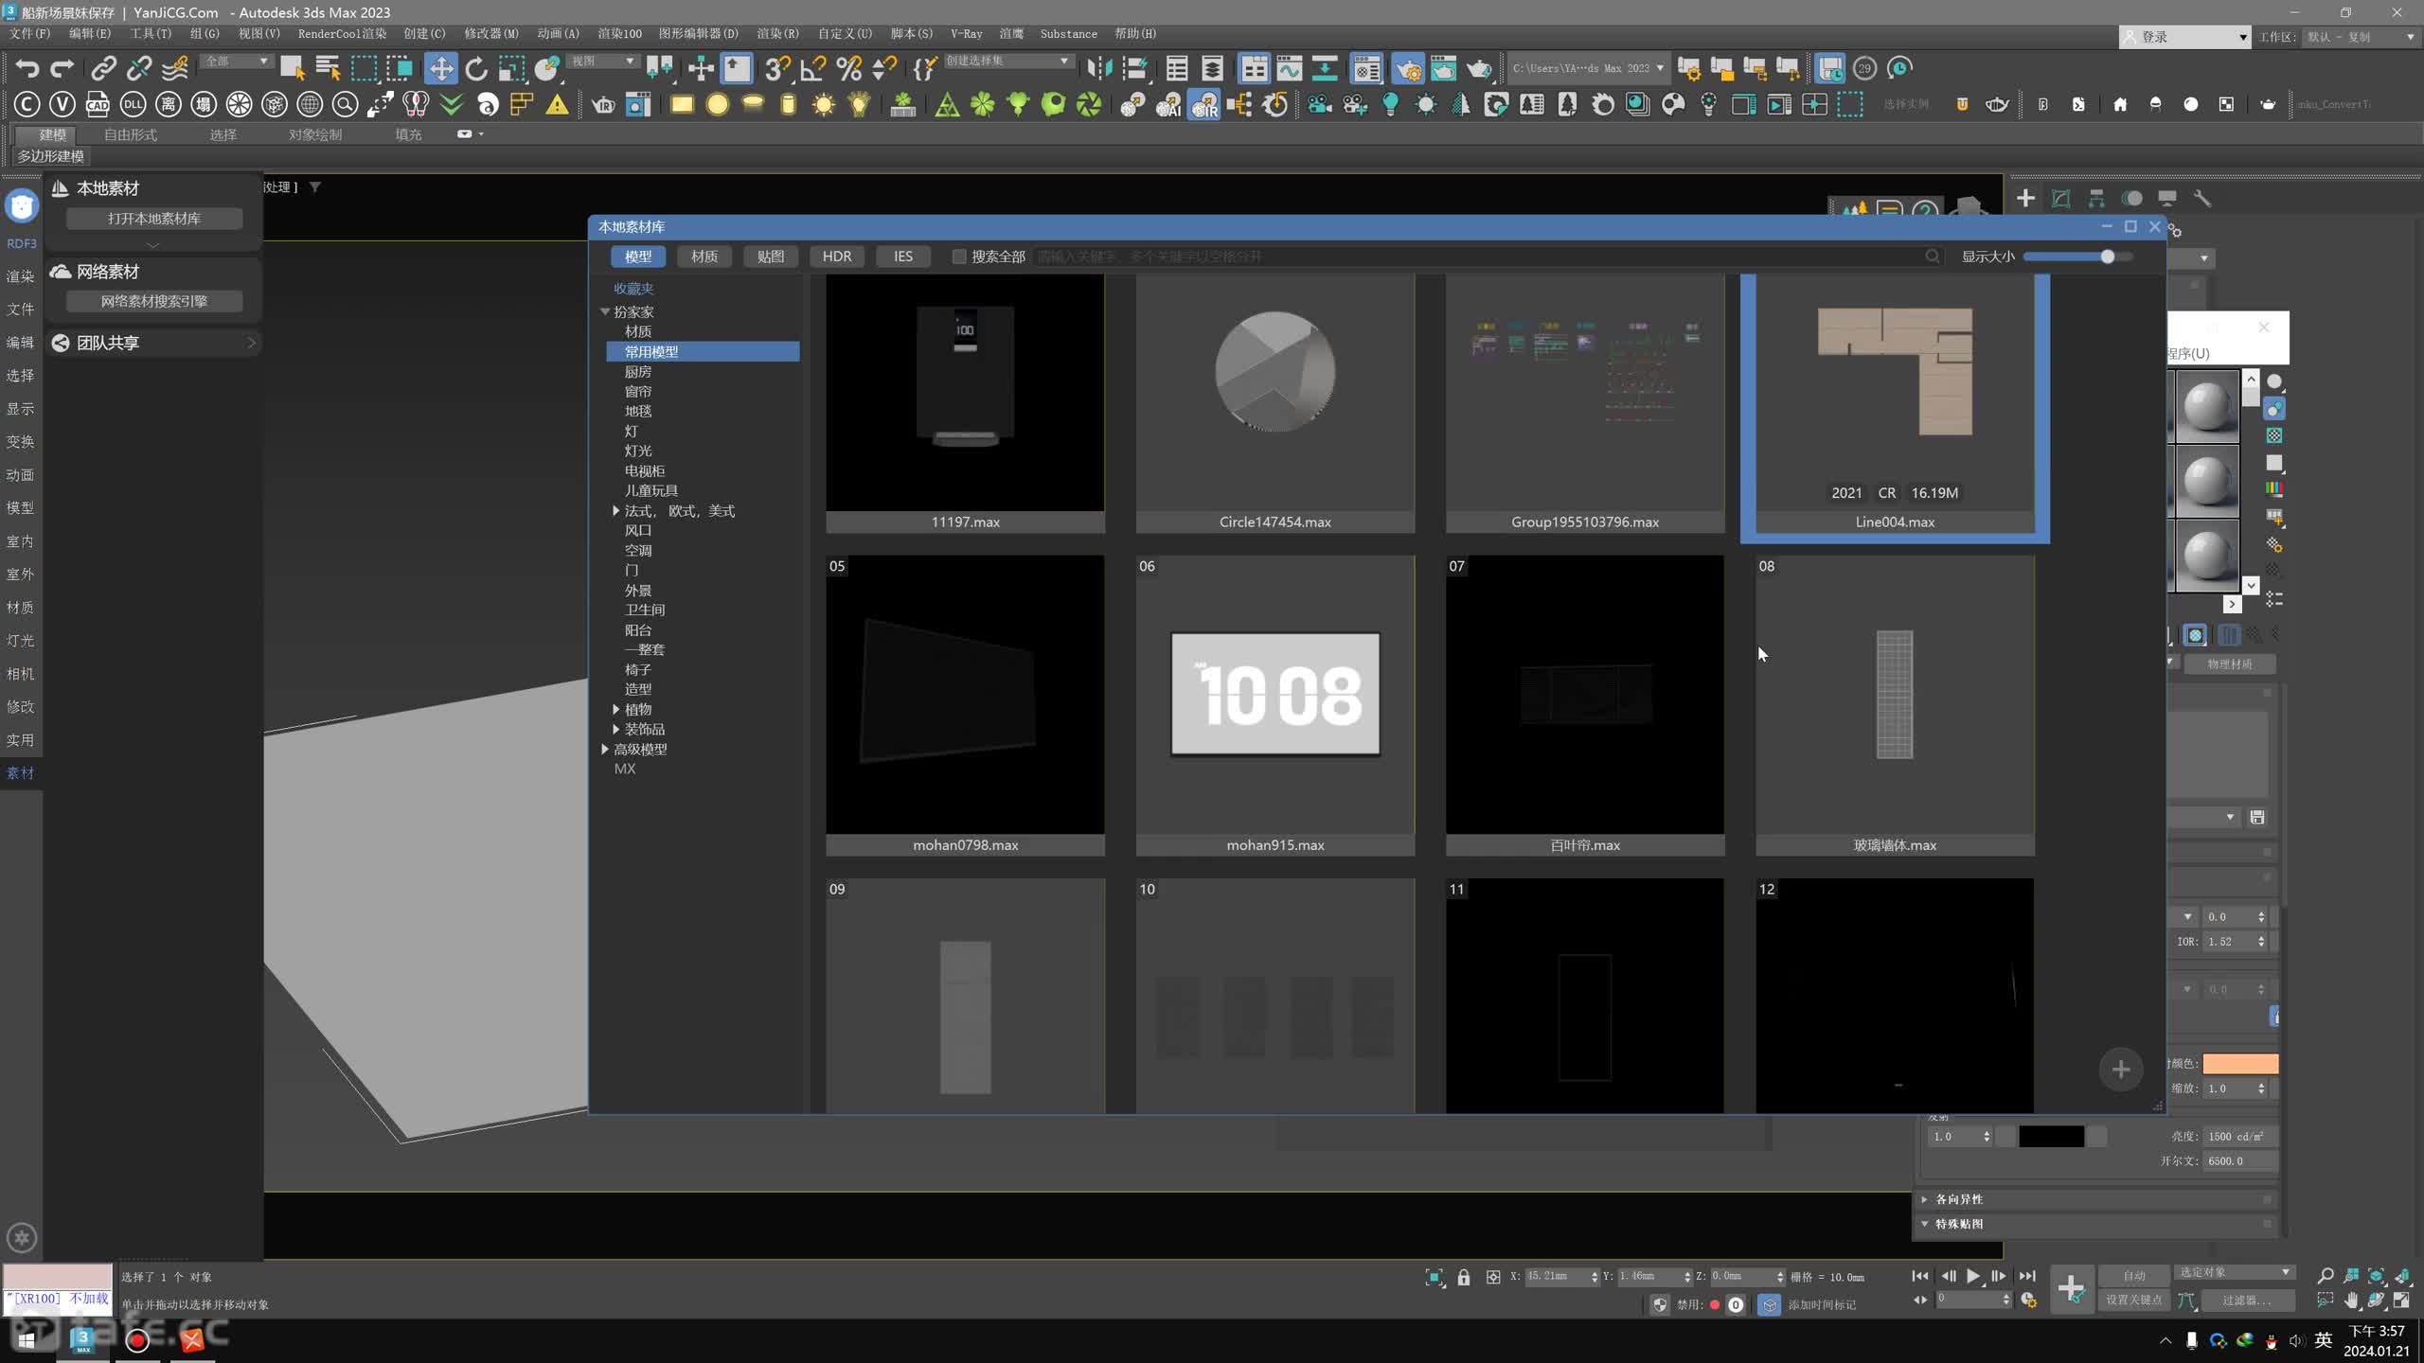Open the Create panel plus icon
Viewport: 2424px width, 1363px height.
coord(2025,198)
